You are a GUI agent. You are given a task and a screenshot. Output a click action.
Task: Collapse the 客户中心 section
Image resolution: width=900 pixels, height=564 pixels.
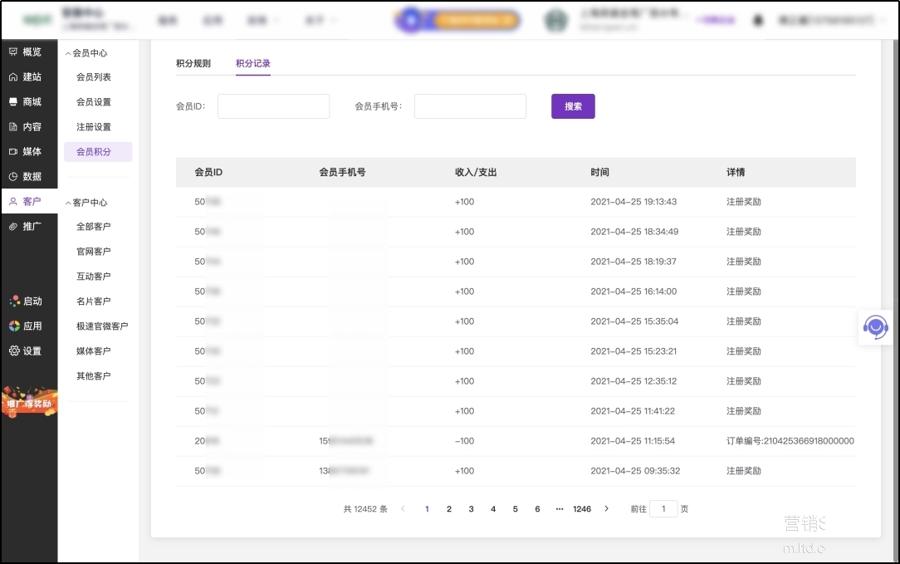[x=68, y=203]
